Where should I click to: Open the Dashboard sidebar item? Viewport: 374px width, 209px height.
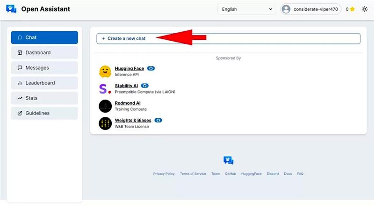[x=44, y=52]
